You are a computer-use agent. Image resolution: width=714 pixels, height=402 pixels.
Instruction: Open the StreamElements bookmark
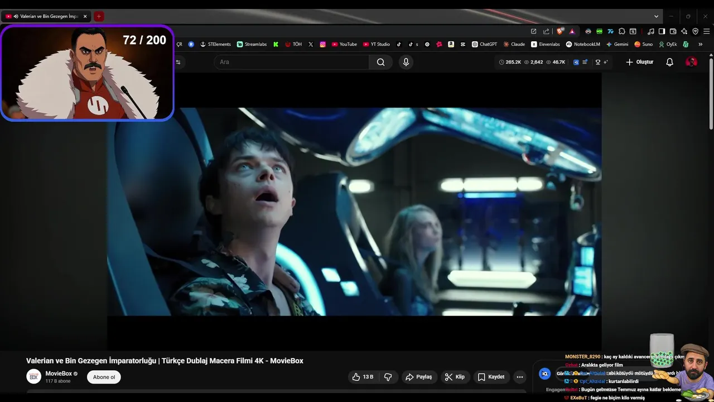tap(215, 44)
